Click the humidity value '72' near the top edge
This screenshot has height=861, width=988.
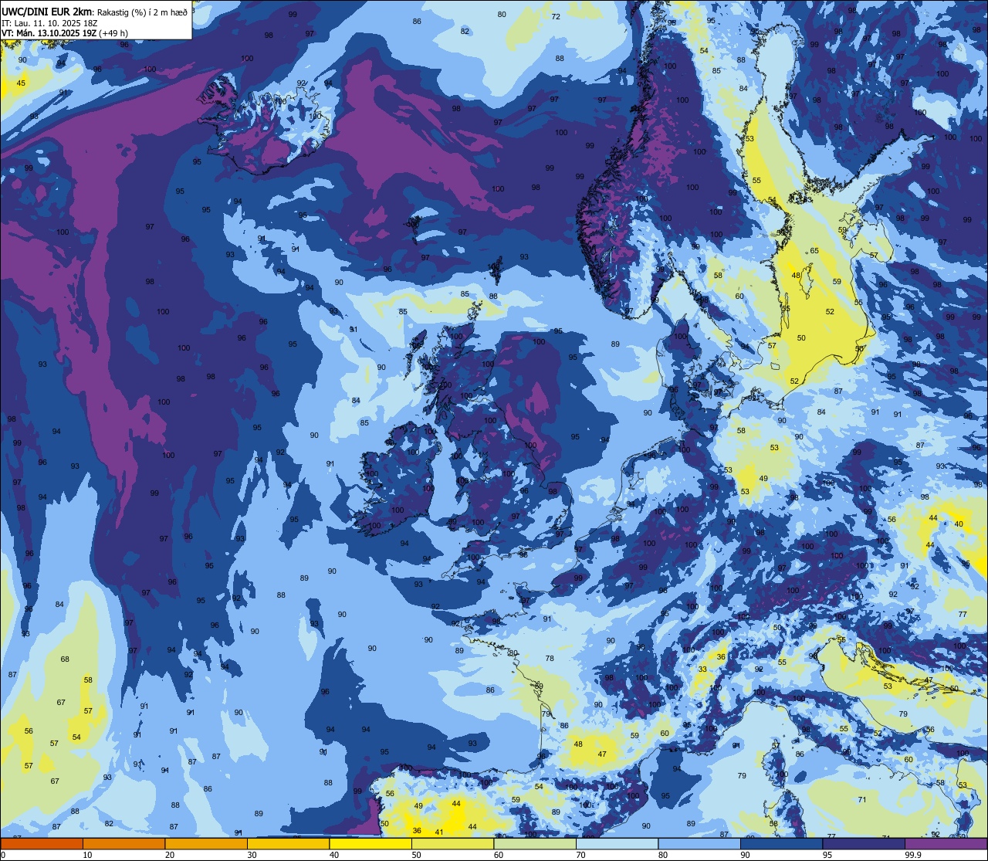click(x=557, y=15)
